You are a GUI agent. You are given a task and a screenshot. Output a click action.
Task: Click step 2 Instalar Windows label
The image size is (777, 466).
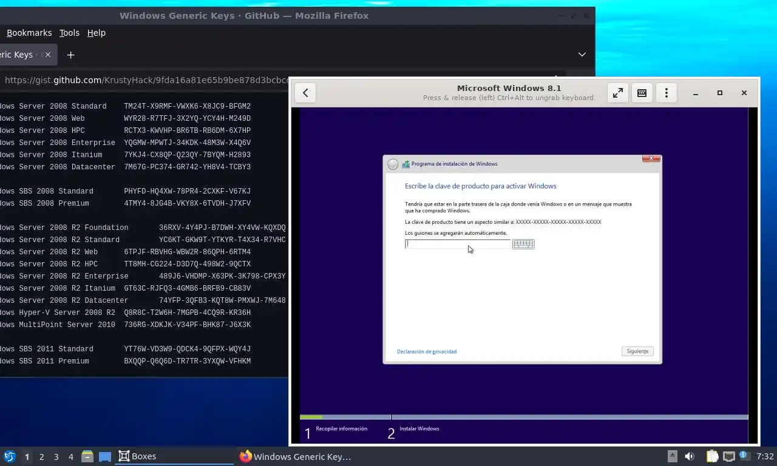pos(419,428)
